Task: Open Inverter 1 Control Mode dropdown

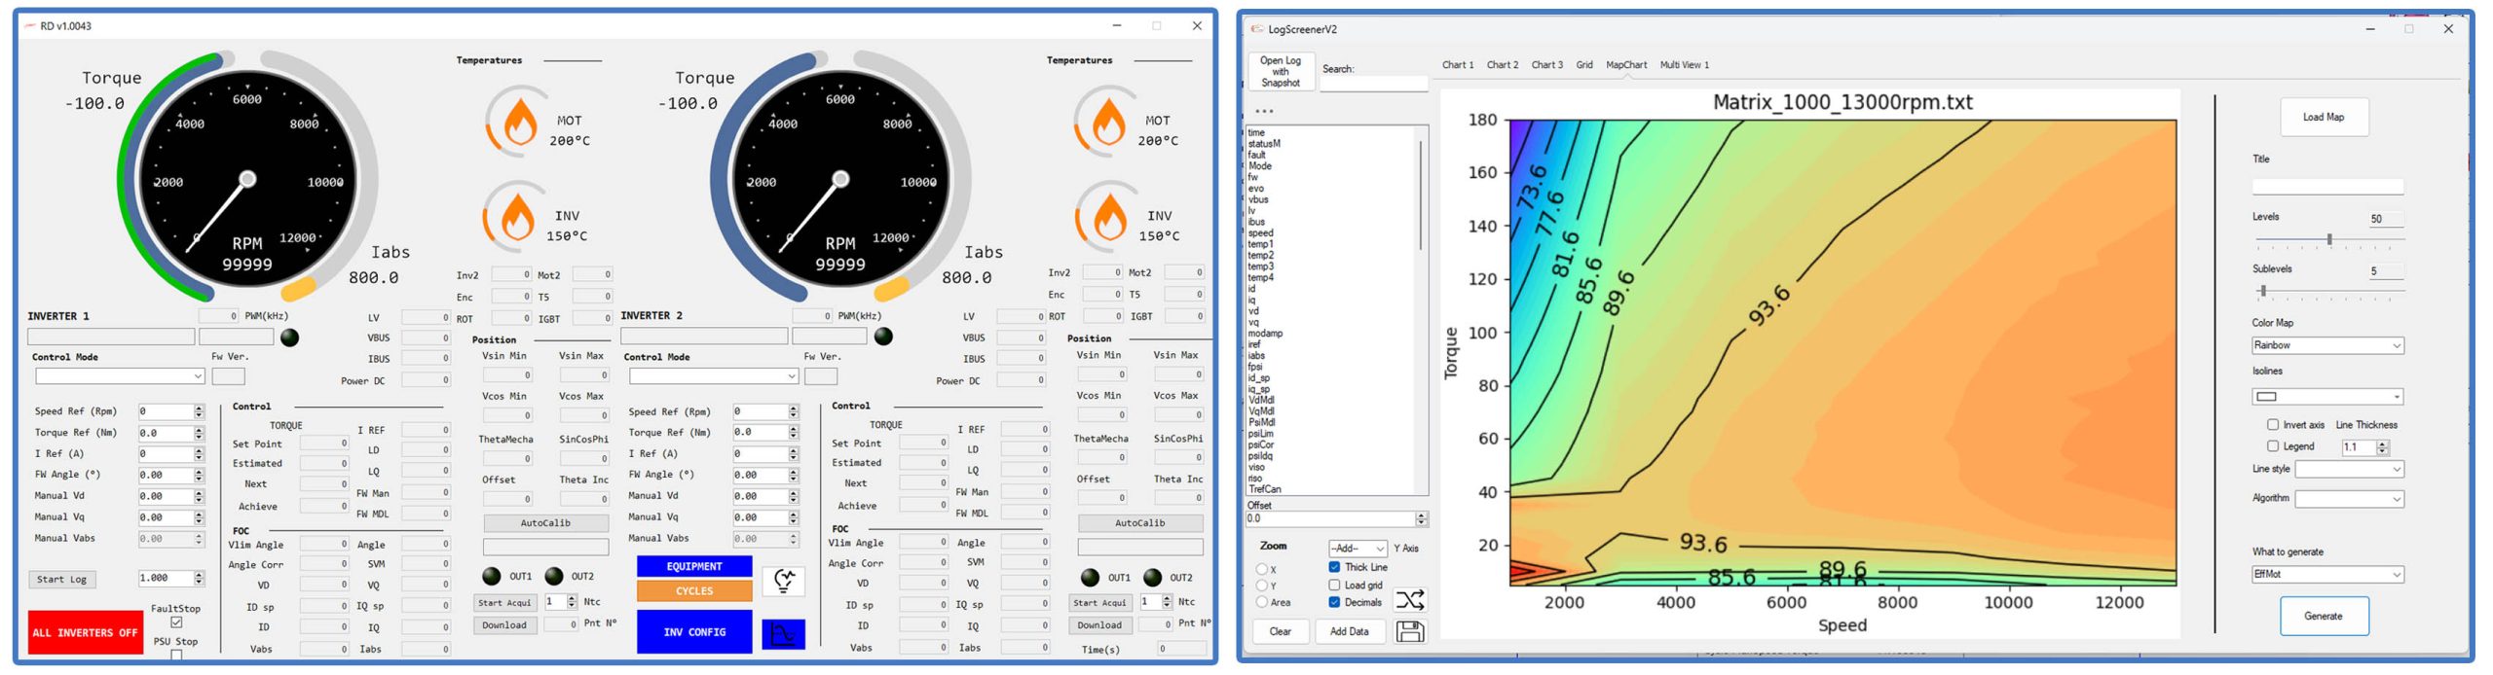Action: 119,376
